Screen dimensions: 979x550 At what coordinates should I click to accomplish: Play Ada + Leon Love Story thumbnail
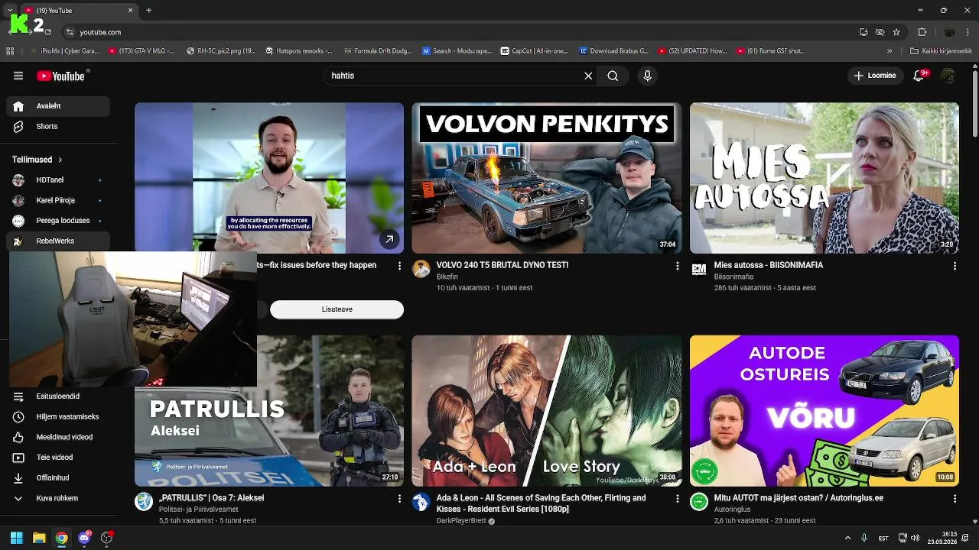point(547,411)
